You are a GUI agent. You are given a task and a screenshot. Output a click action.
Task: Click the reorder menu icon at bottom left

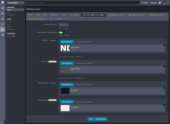2,122
